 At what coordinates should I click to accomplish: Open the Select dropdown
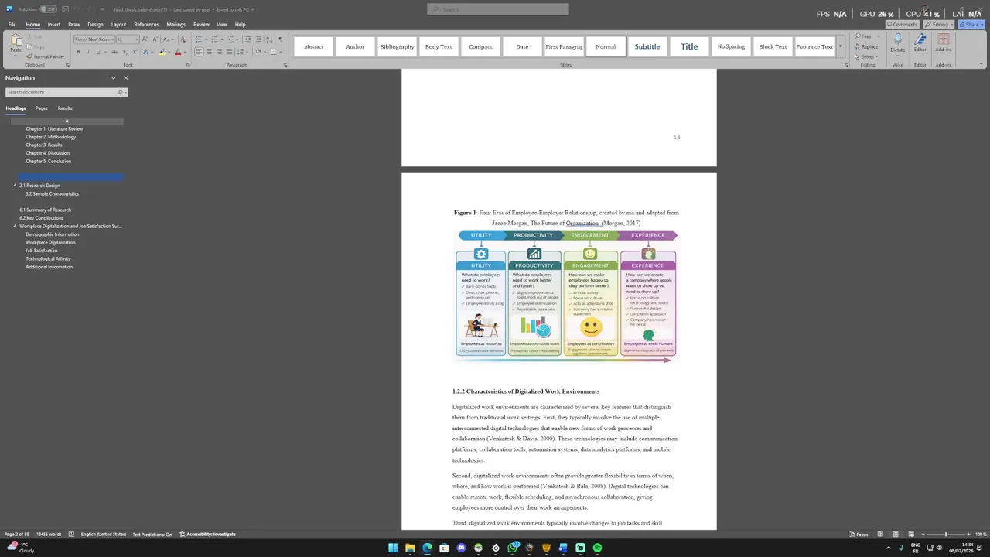coord(866,56)
